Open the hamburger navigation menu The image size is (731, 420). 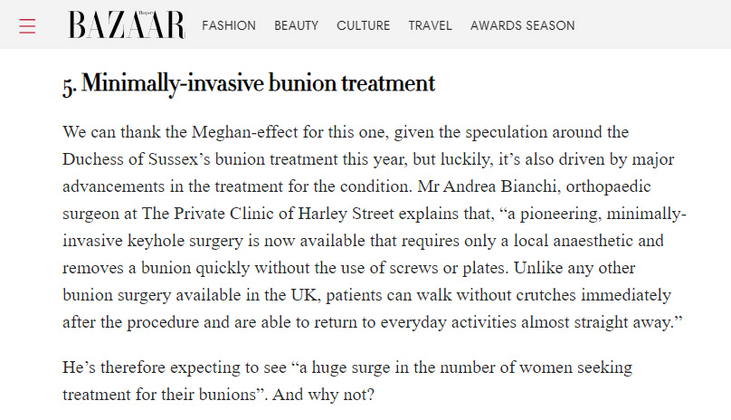(x=27, y=25)
